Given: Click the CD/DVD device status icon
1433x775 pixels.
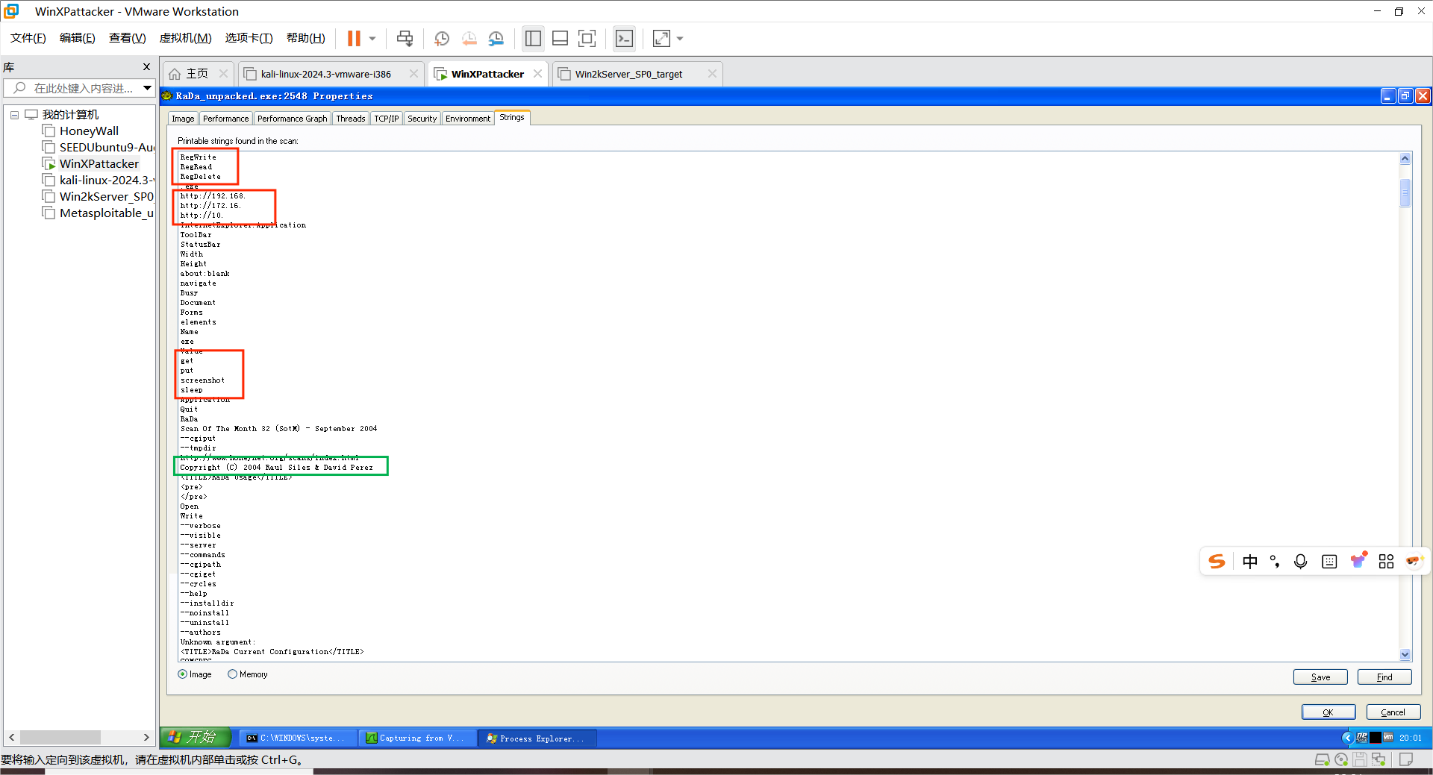Looking at the screenshot, I should tap(1341, 760).
